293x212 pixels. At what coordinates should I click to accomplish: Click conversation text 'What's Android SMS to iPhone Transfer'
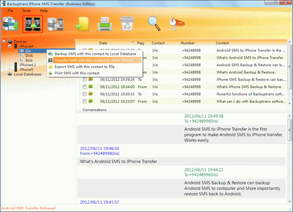point(119,162)
